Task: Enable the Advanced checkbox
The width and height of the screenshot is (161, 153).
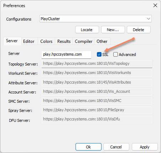Action: click(x=115, y=55)
